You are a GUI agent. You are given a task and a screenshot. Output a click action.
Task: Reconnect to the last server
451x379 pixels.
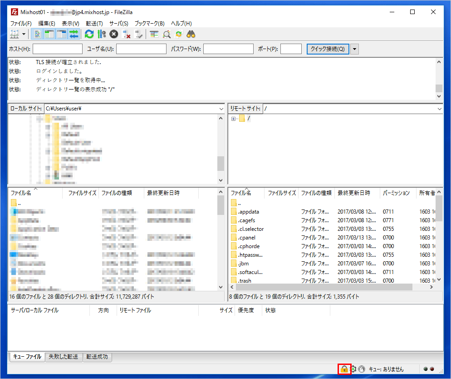click(x=139, y=34)
